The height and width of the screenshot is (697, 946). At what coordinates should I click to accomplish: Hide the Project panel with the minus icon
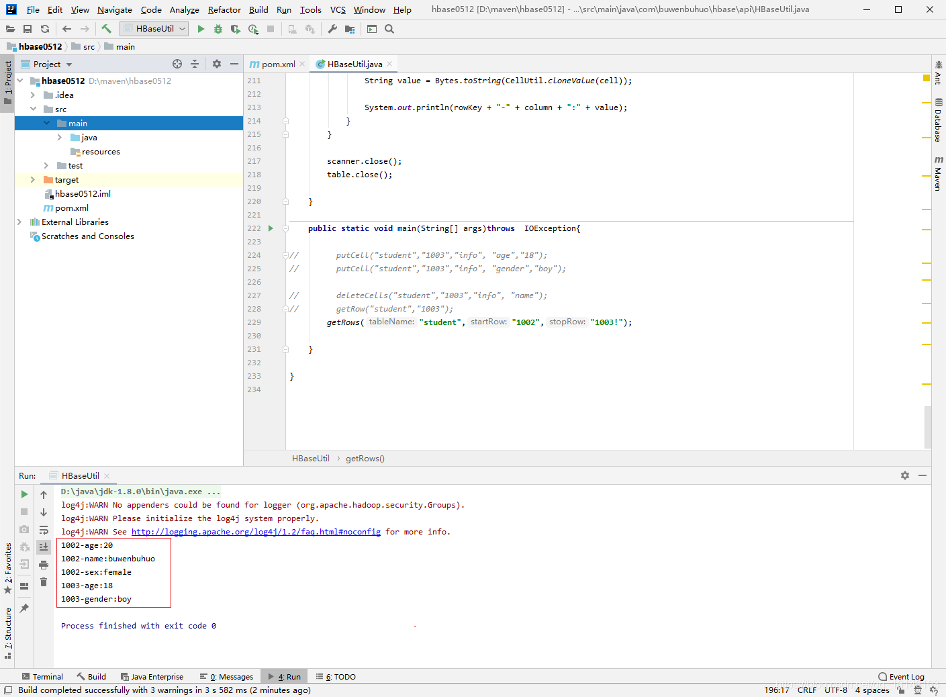tap(234, 64)
